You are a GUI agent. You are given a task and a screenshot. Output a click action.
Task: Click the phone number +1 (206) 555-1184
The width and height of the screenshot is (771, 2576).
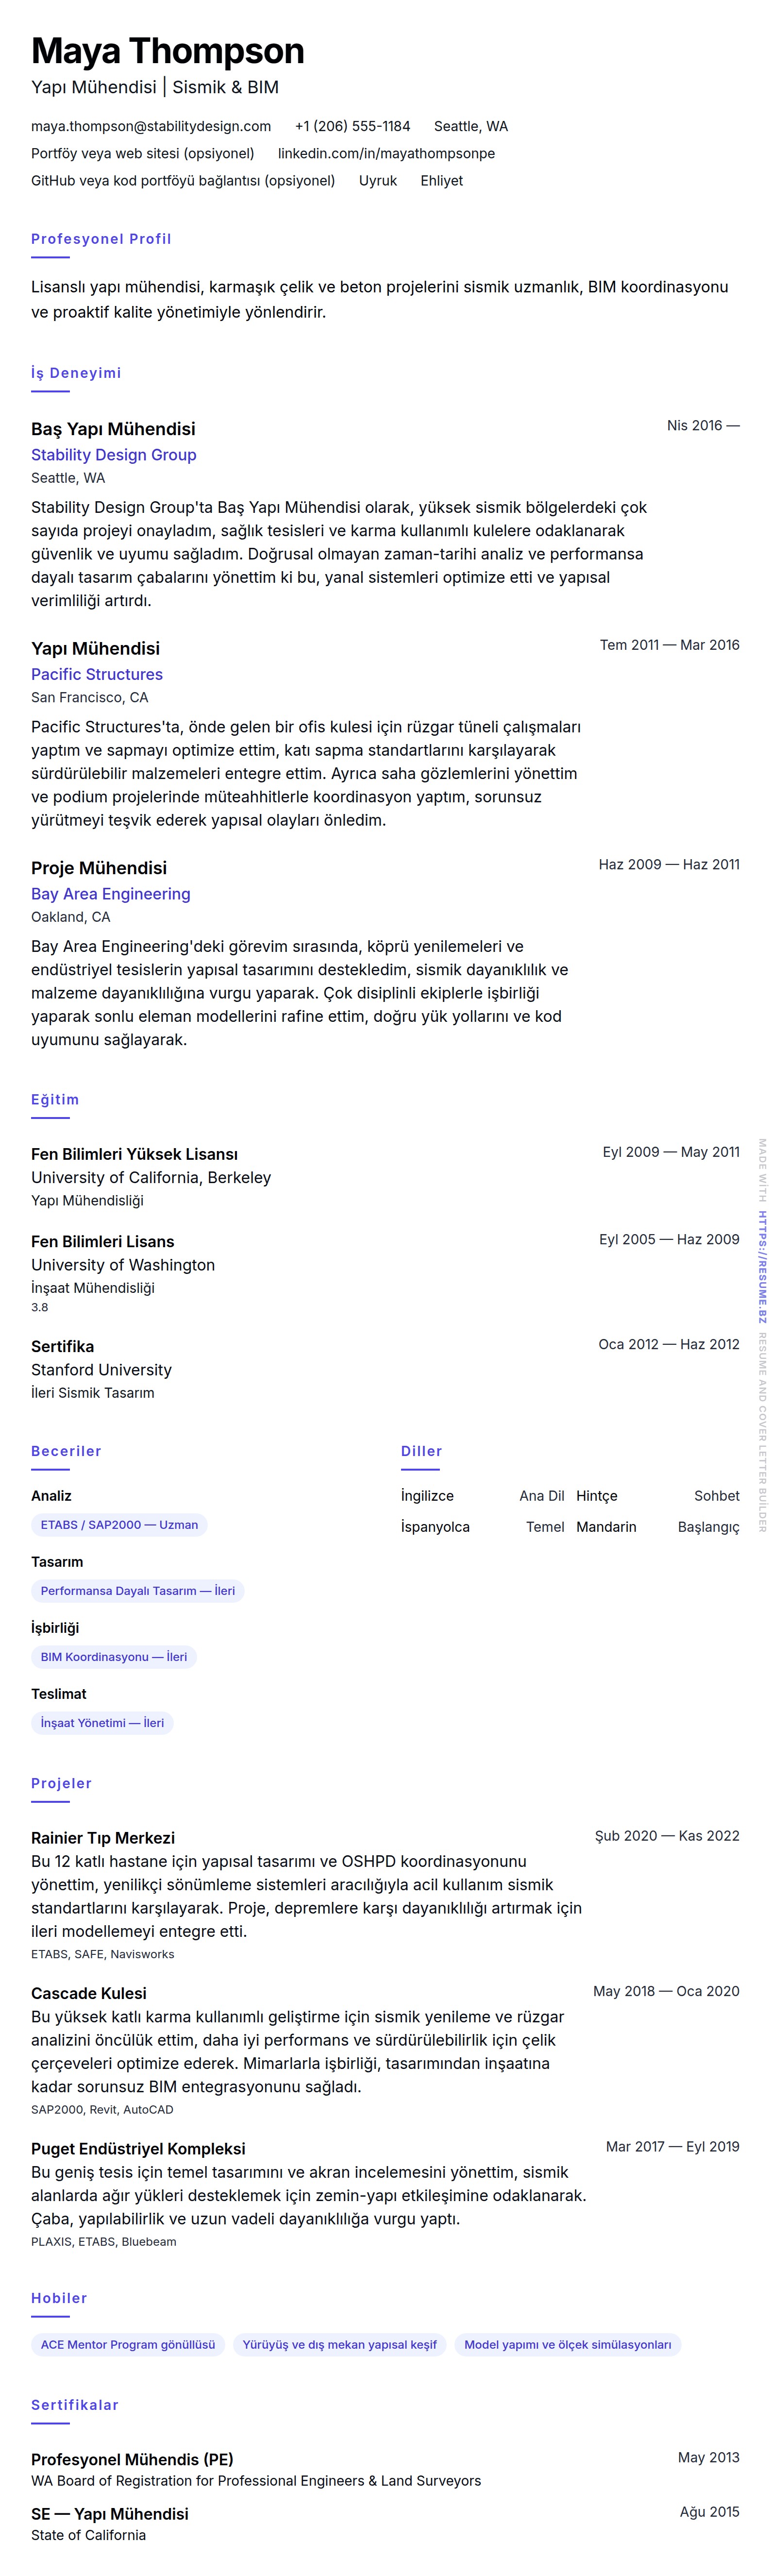tap(352, 126)
